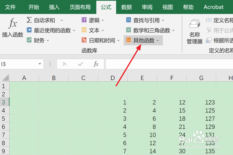
Task: Select column E header
Action: (x=142, y=78)
